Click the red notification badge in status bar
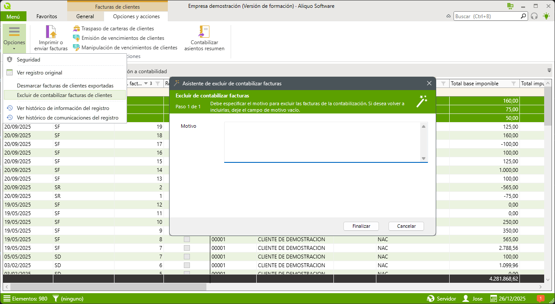The width and height of the screenshot is (555, 304). [541, 298]
